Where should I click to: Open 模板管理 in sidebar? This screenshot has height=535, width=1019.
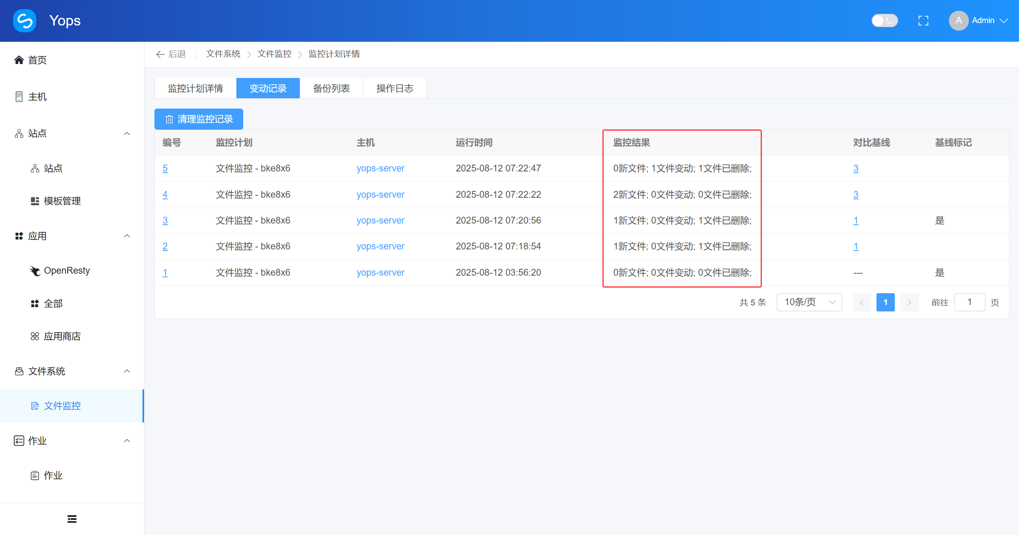tap(62, 201)
